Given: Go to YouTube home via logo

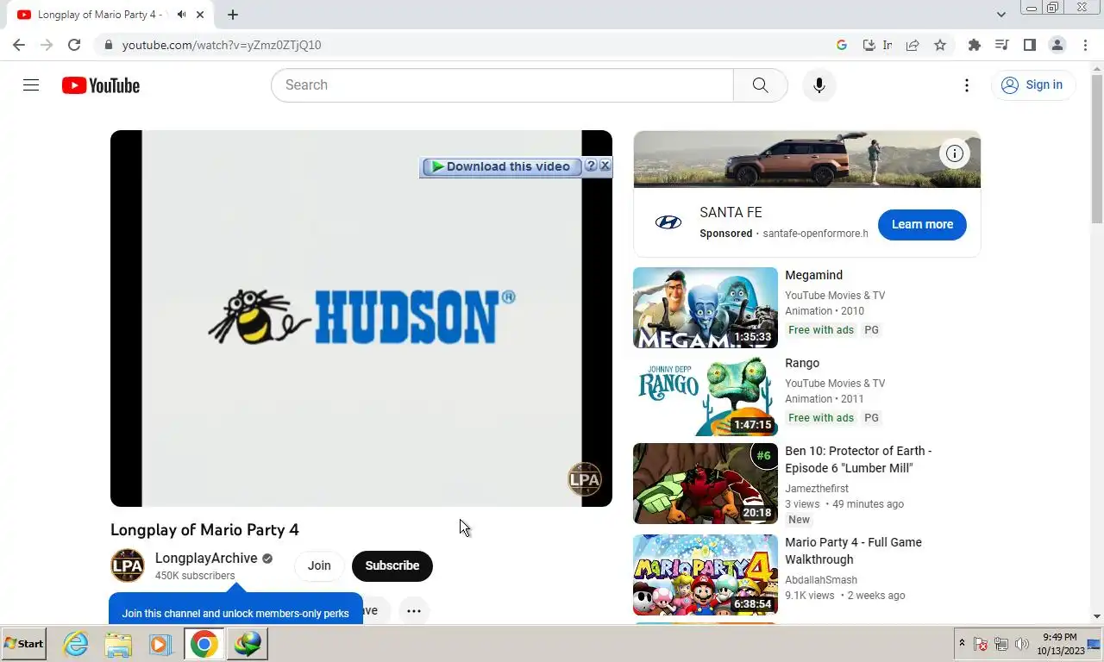Looking at the screenshot, I should (x=101, y=85).
